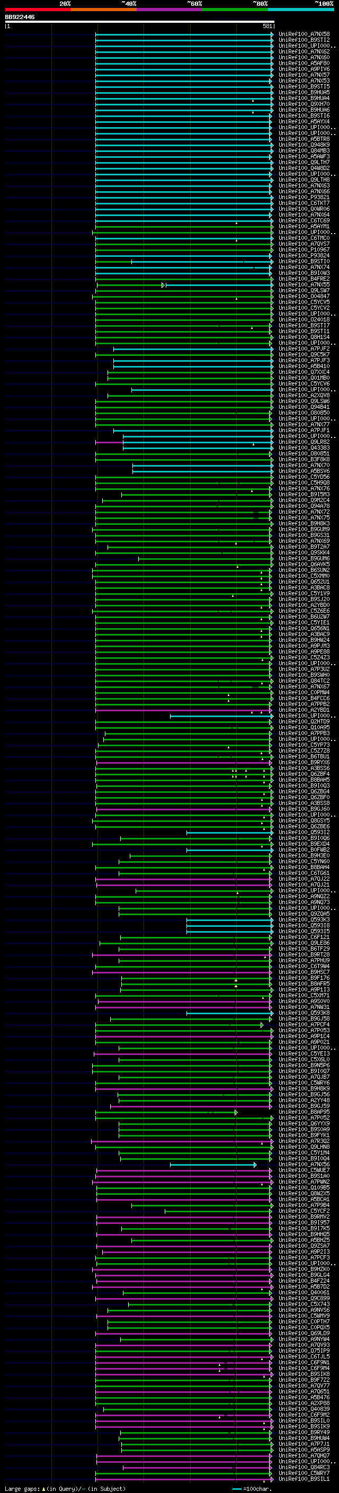Select the UniRef100_P93824 label
339x1493 pixels.
tap(304, 256)
